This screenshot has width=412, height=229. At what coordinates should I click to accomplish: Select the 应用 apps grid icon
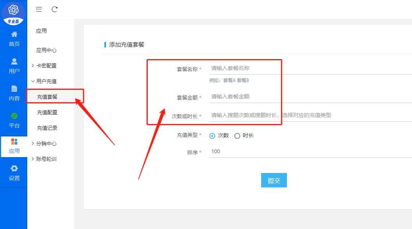14,142
